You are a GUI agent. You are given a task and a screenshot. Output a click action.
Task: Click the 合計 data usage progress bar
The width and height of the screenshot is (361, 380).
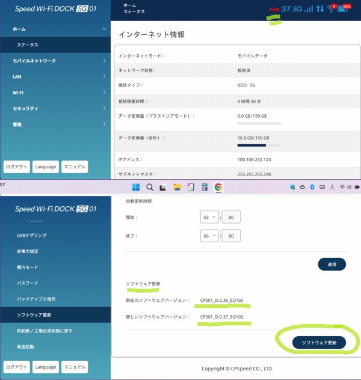pos(259,145)
